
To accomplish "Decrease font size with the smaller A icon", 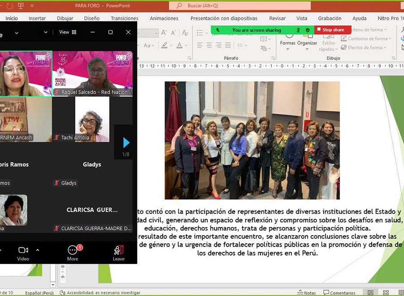I will click(x=174, y=32).
